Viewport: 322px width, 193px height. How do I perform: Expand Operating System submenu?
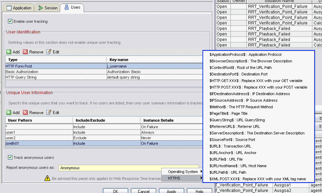point(182,172)
